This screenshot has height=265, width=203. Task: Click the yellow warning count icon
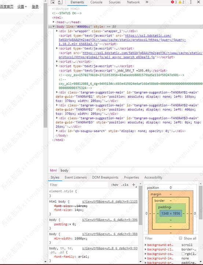coord(180,2)
